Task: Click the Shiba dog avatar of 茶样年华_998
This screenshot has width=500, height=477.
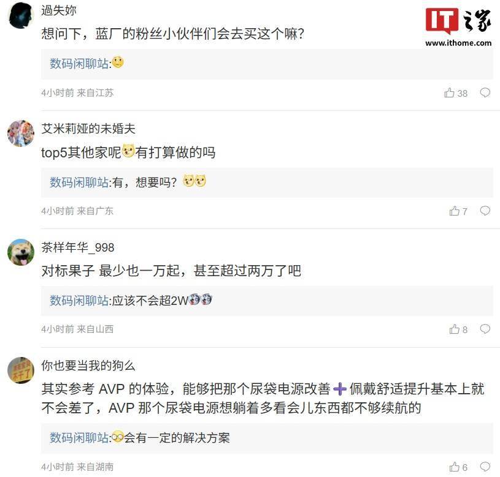Action: (21, 252)
